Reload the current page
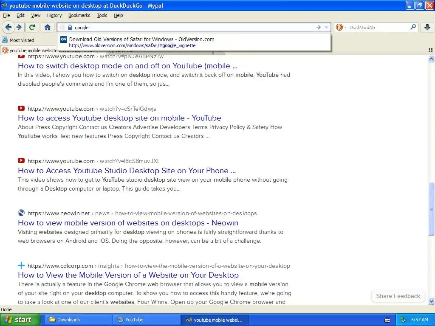Screen dimensions: 435x326 (x=32, y=27)
